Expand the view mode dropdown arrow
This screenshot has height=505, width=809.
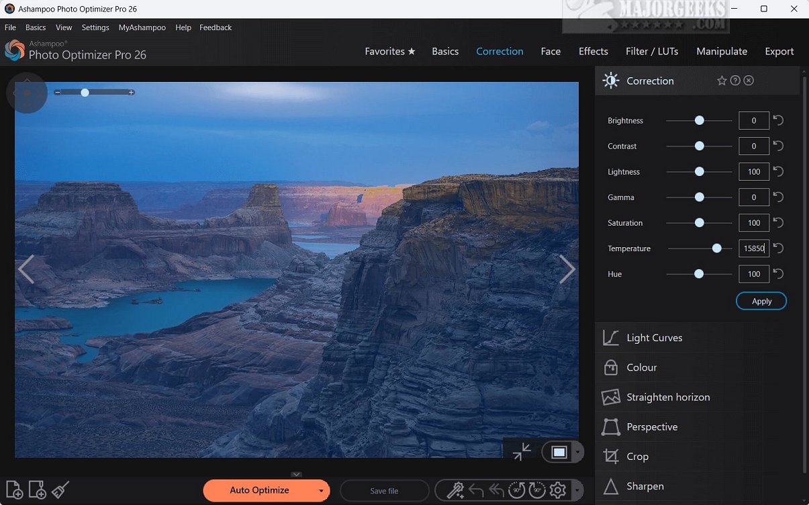pos(577,452)
